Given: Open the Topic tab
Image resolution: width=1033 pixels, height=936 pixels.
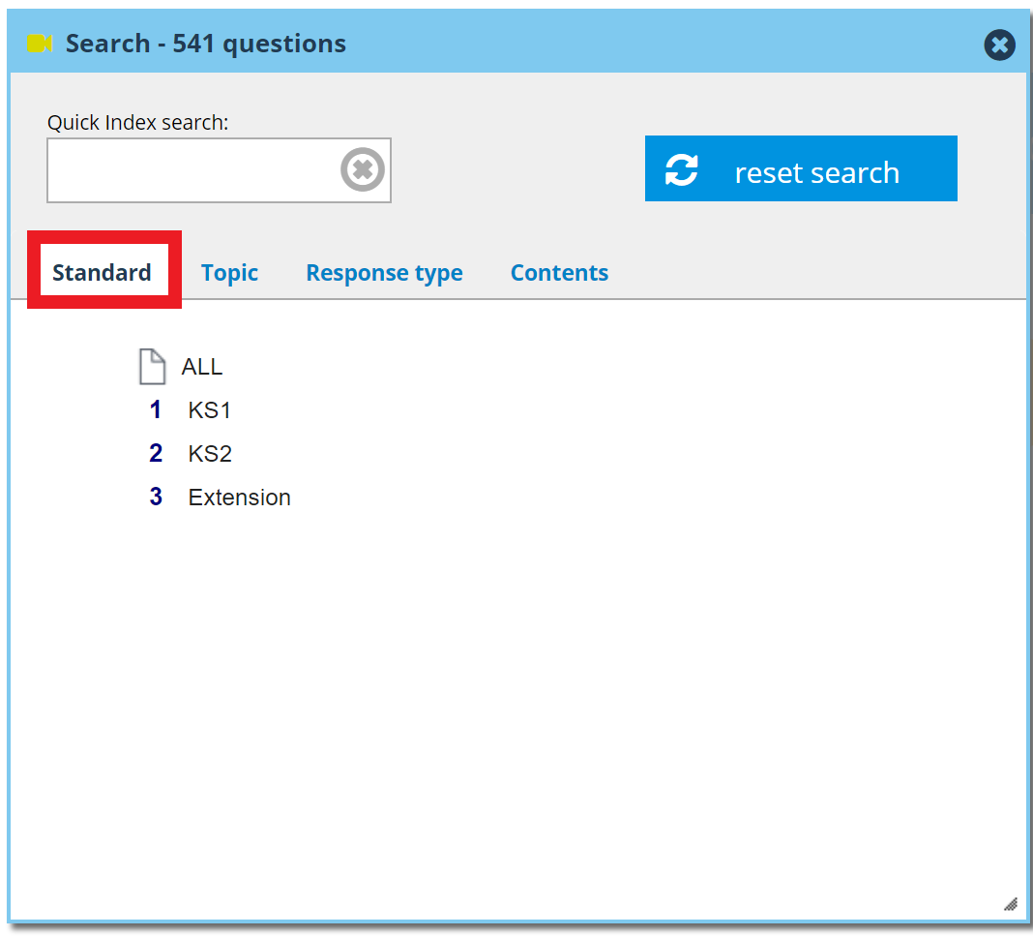Looking at the screenshot, I should point(229,273).
